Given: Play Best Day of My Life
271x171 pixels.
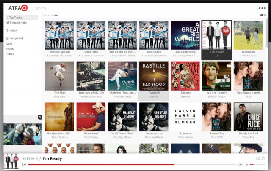Looking at the screenshot, I should pos(91,76).
